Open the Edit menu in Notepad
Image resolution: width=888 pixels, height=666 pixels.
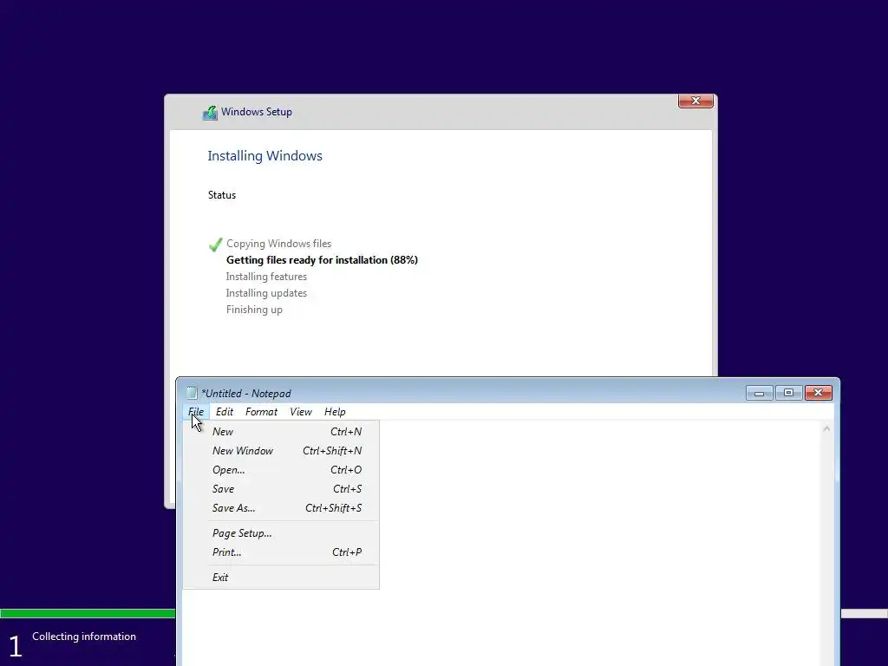pyautogui.click(x=225, y=412)
